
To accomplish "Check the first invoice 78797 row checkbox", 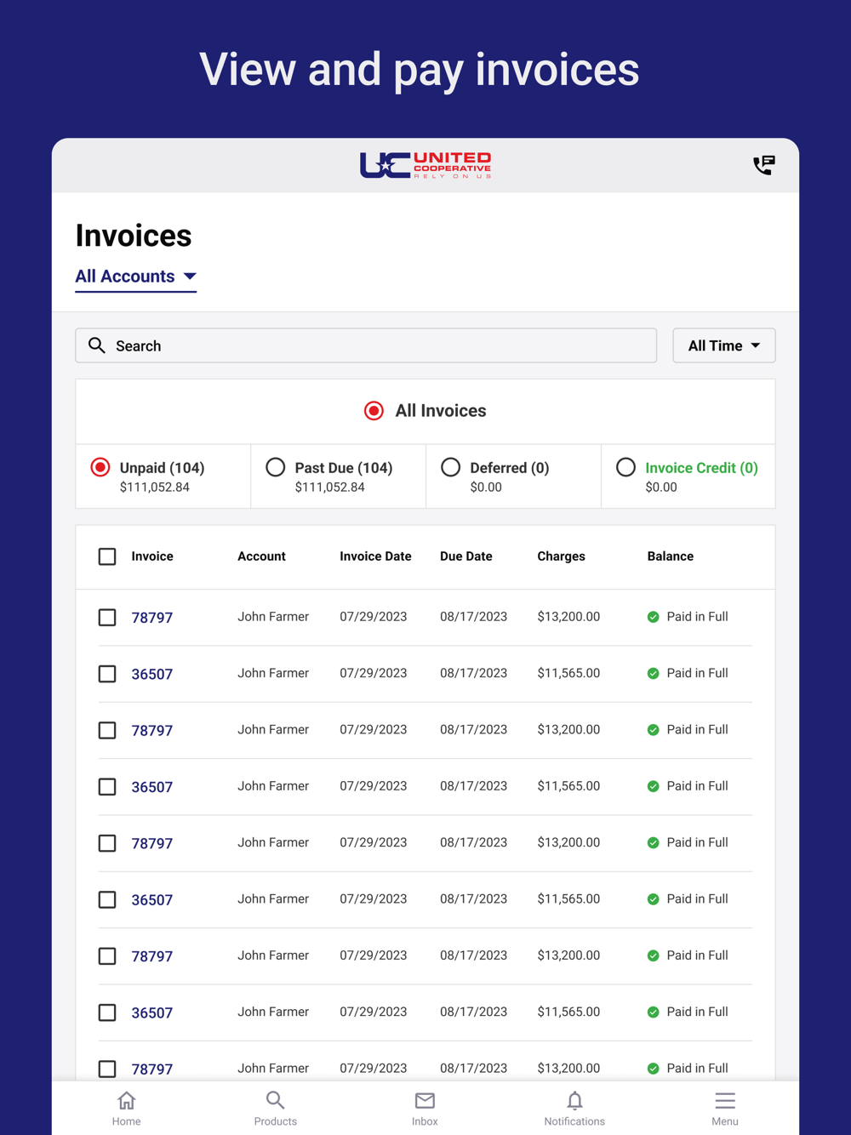I will (x=107, y=617).
